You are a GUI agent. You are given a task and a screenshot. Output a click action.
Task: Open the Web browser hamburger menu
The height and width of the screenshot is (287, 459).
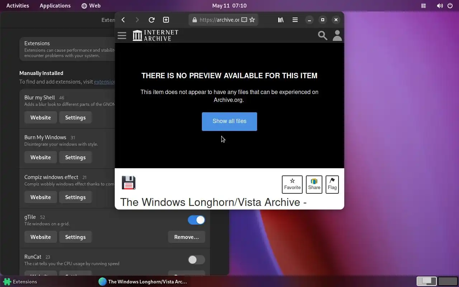click(x=295, y=20)
